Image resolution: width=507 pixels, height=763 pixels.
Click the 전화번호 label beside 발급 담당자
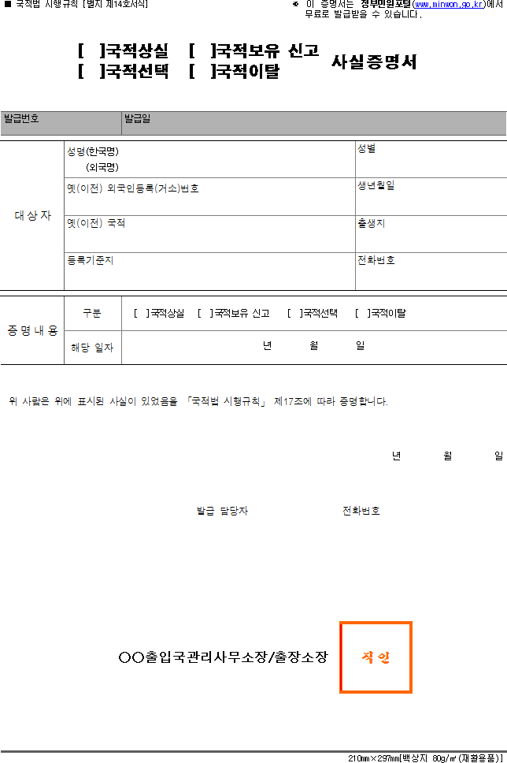pos(361,511)
